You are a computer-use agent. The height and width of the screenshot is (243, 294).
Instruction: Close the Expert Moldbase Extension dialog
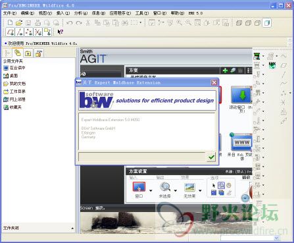[x=214, y=82]
